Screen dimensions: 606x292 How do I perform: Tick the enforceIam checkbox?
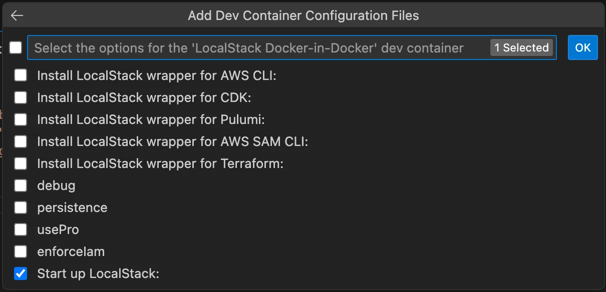tap(21, 251)
